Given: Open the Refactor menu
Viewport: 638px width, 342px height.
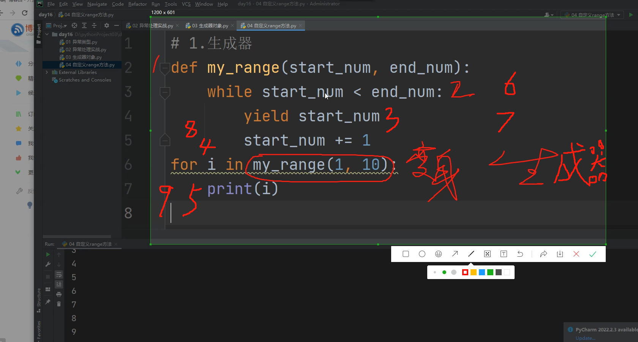Looking at the screenshot, I should [137, 4].
